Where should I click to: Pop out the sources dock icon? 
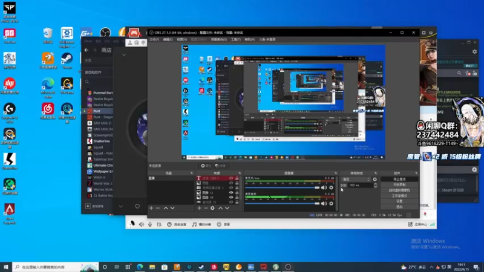240,173
